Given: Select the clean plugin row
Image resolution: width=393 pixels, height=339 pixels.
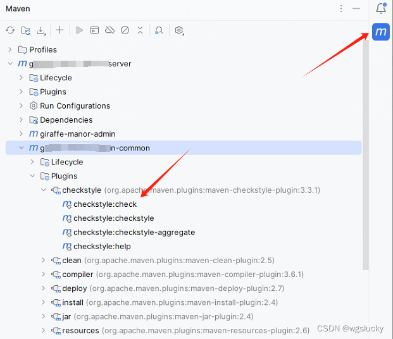Looking at the screenshot, I should [x=184, y=261].
